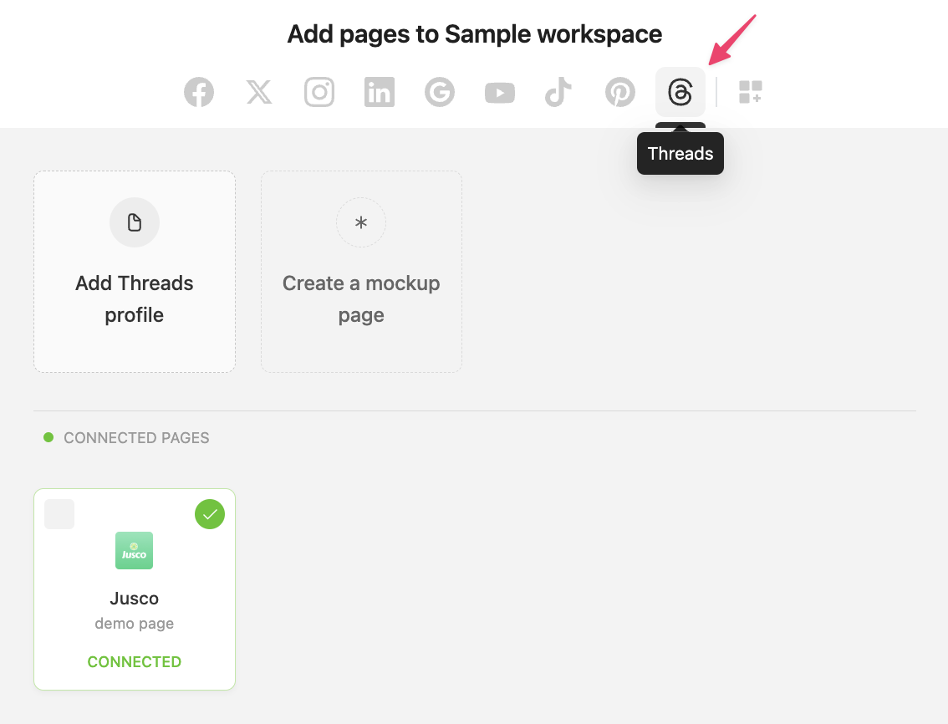Image resolution: width=948 pixels, height=724 pixels.
Task: Click the YouTube platform icon
Action: [x=500, y=92]
